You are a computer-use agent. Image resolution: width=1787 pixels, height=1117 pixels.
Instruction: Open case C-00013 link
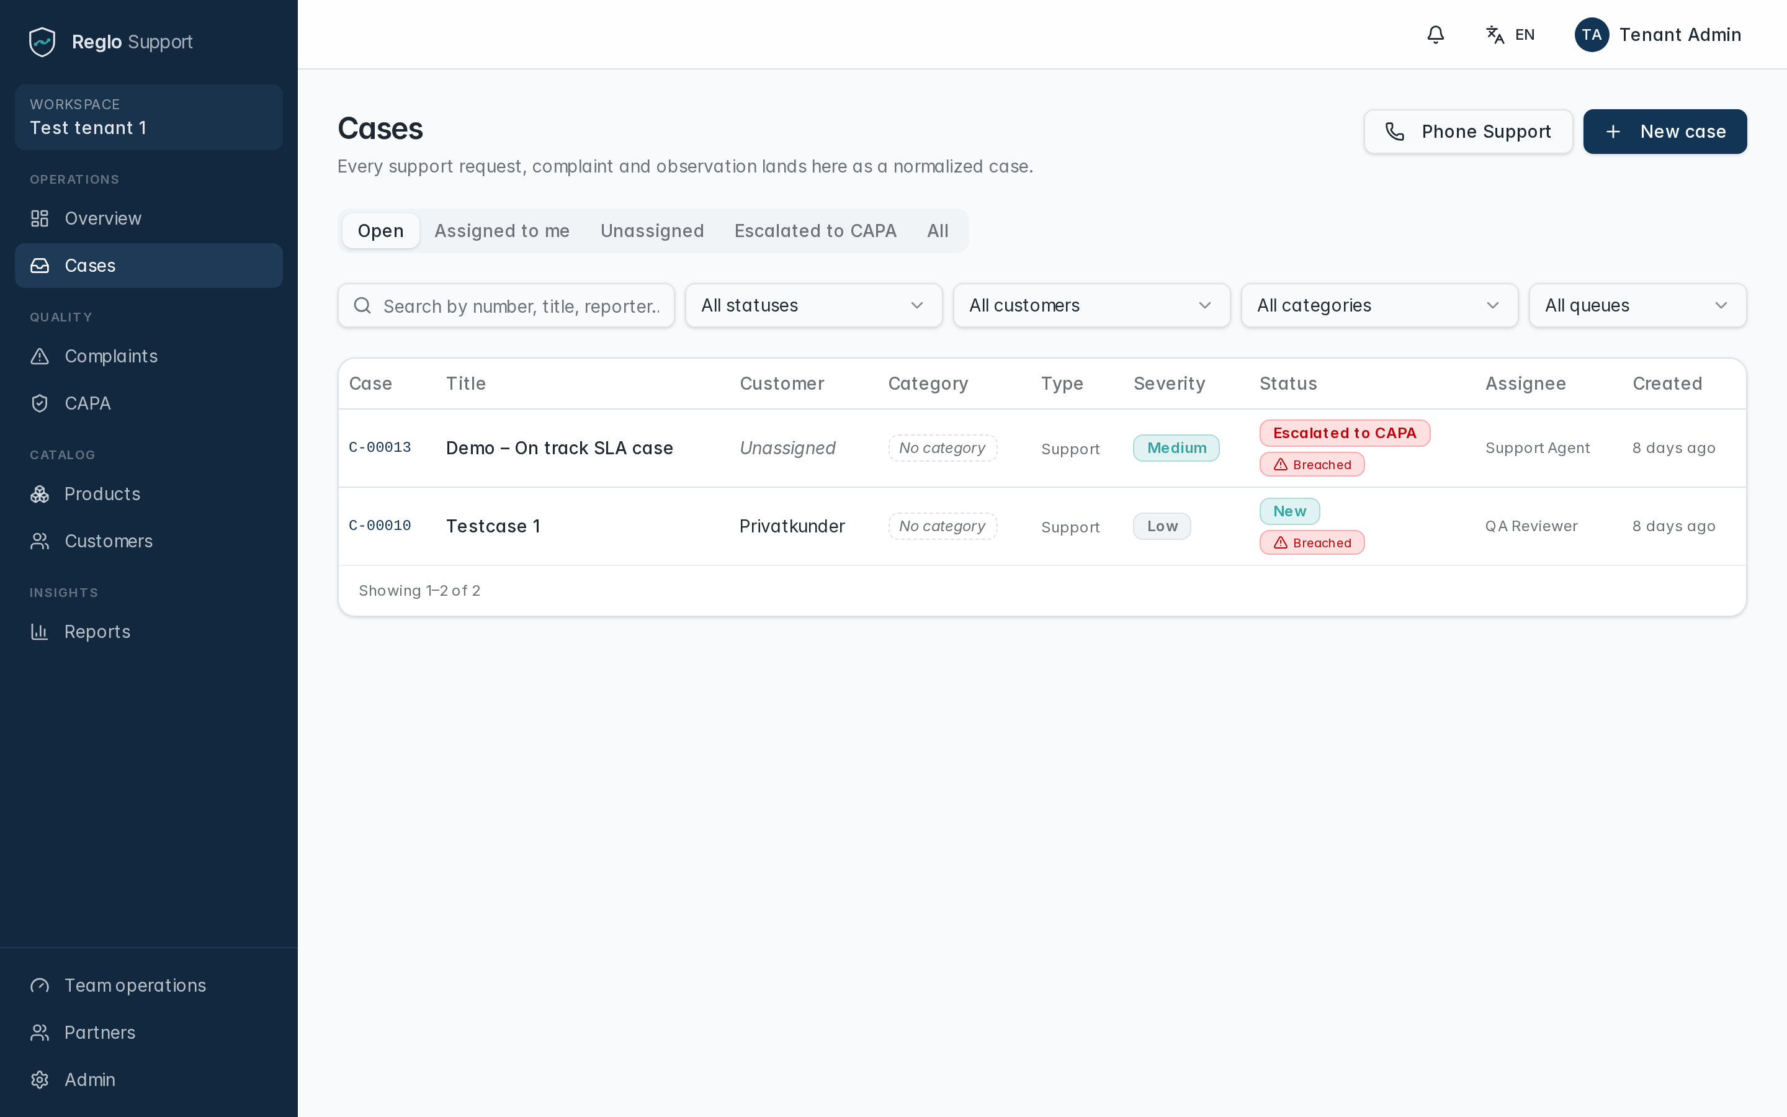380,447
